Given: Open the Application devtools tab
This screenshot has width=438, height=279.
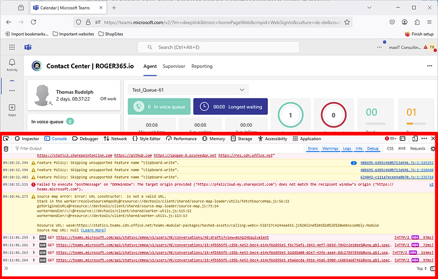Looking at the screenshot, I should (x=307, y=139).
